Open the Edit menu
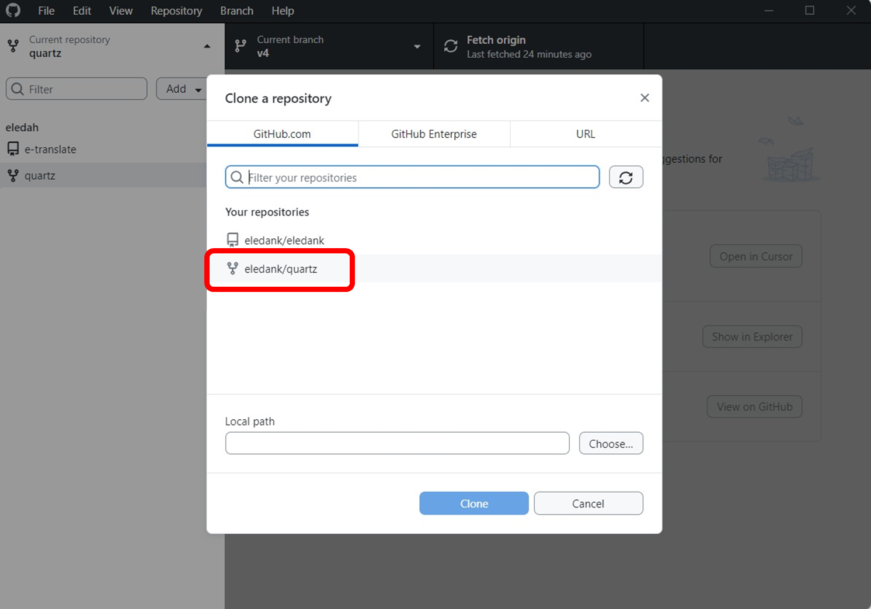The width and height of the screenshot is (871, 609). pos(82,11)
